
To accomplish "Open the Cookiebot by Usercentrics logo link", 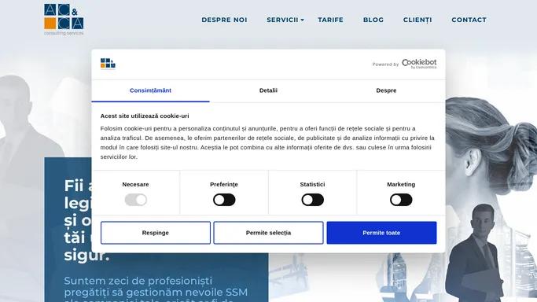I will coord(419,64).
